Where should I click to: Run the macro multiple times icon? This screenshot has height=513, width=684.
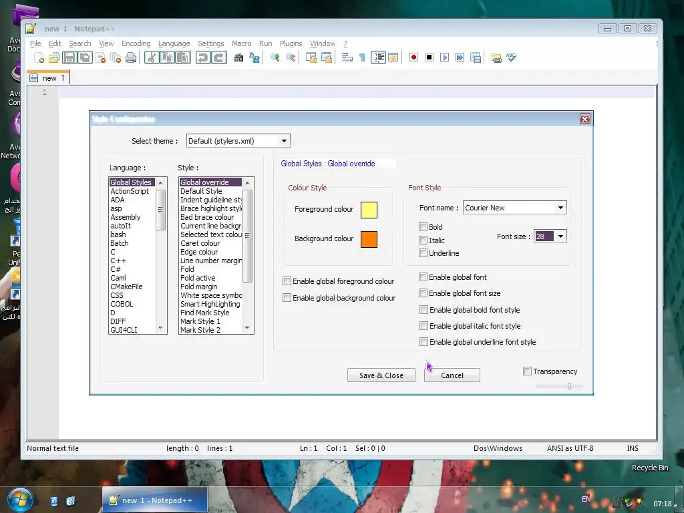(460, 57)
